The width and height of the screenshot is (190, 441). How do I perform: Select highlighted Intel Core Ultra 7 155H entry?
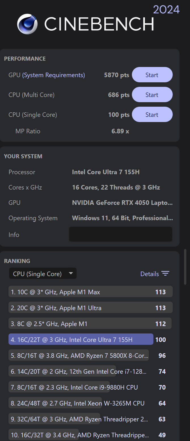[81, 340]
